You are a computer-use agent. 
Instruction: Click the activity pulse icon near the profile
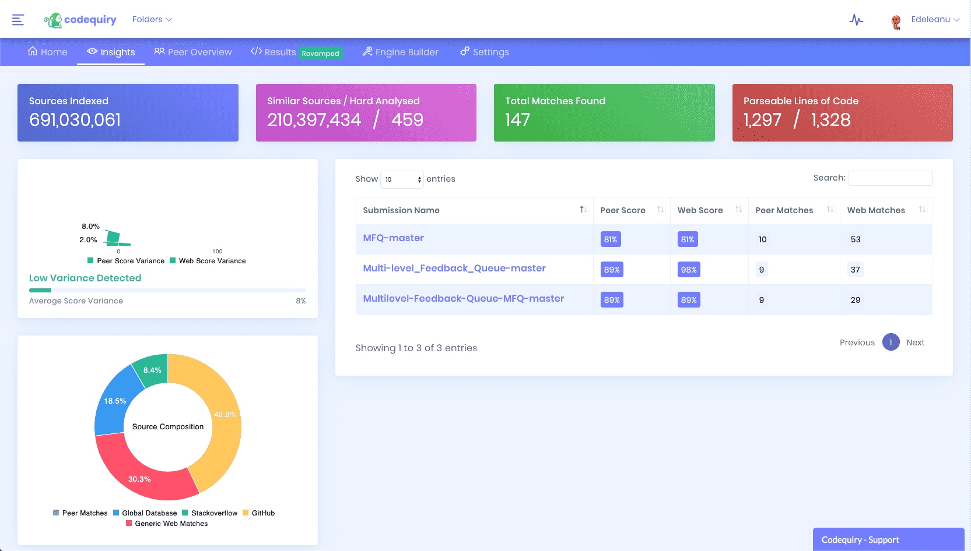[856, 19]
